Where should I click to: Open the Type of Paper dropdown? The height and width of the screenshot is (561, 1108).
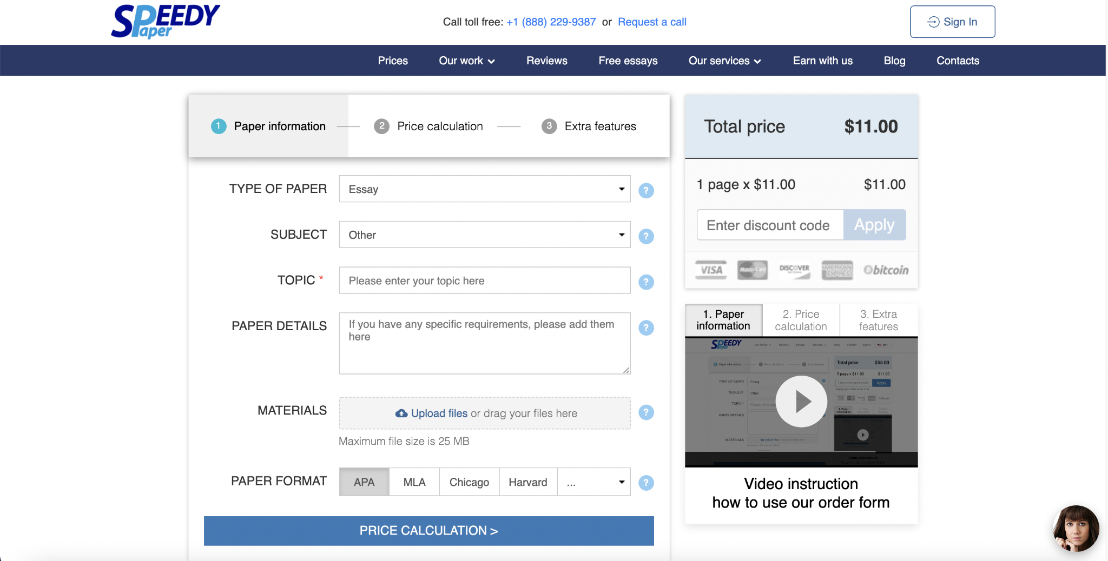(485, 189)
